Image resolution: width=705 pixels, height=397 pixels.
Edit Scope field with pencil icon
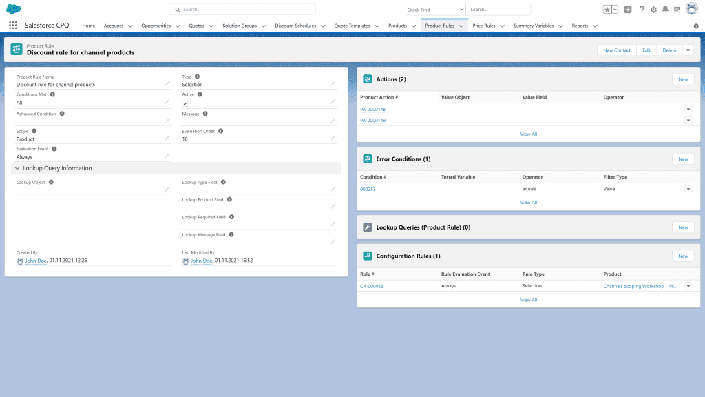point(167,138)
